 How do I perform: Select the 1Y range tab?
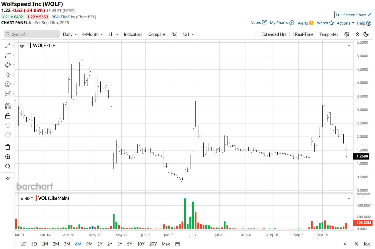[100, 244]
